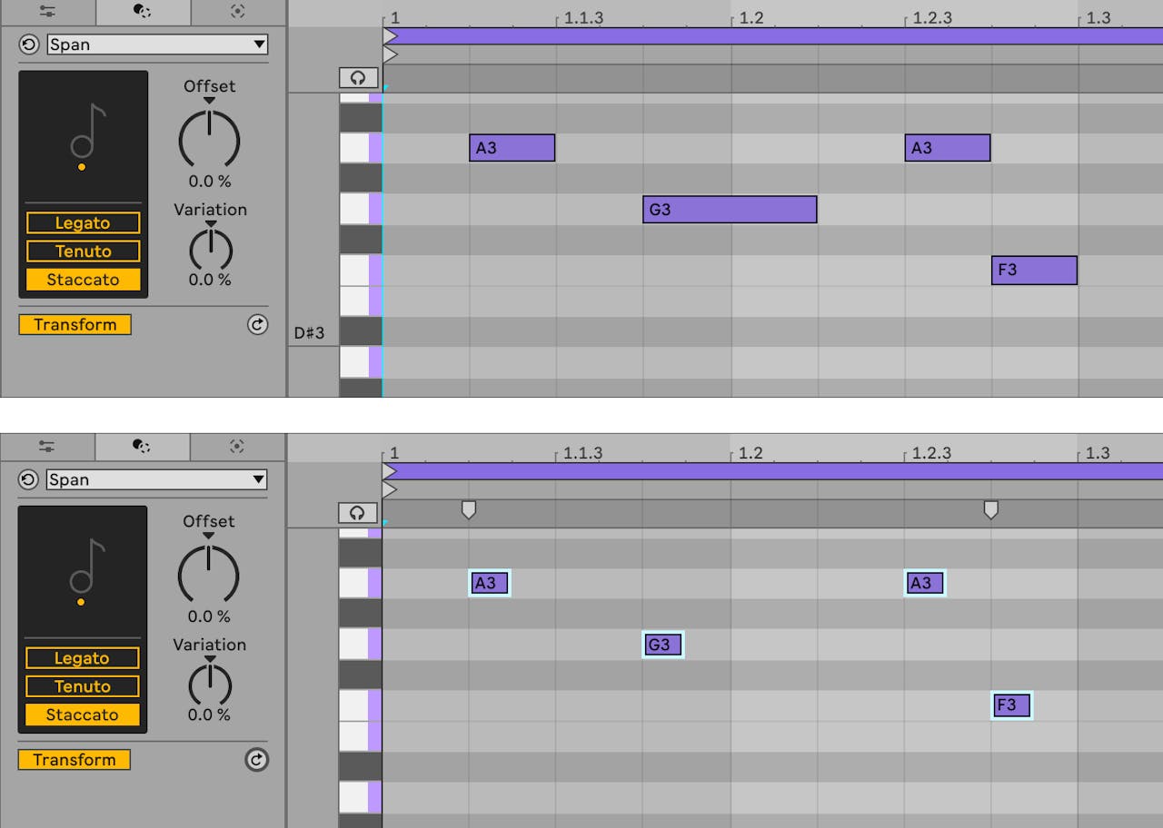
Task: Click the headphone icon in the lower clip view
Action: [x=358, y=512]
